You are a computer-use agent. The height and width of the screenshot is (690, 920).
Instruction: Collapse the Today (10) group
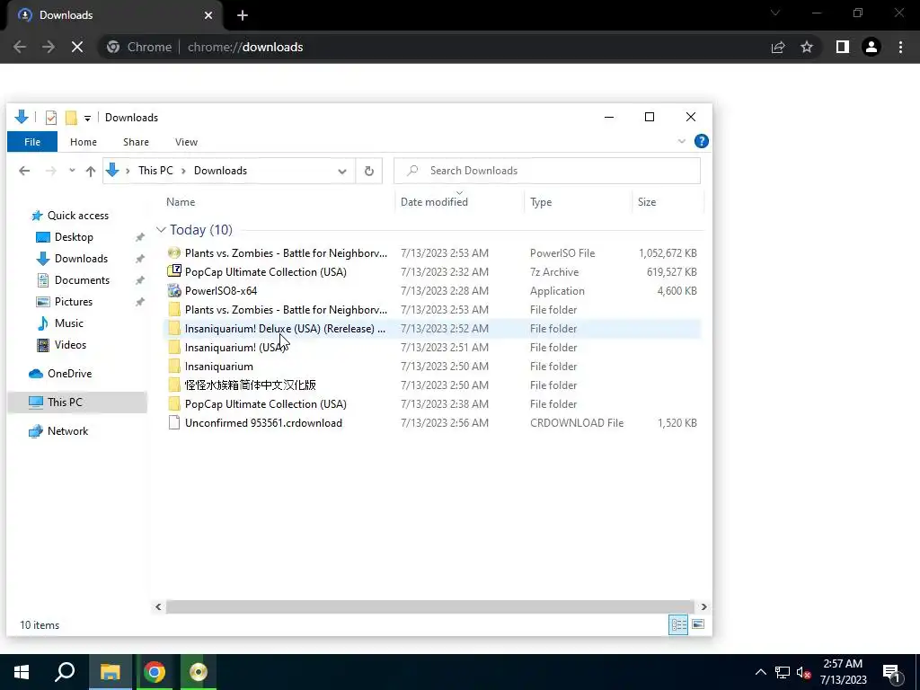(161, 230)
